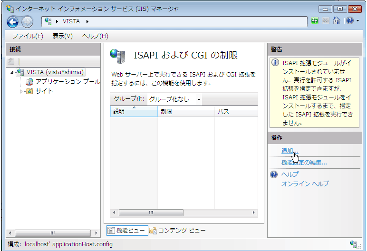Click the green Refresh page icon

(x=315, y=21)
